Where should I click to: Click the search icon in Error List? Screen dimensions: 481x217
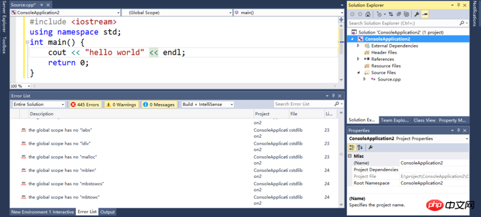[337, 104]
